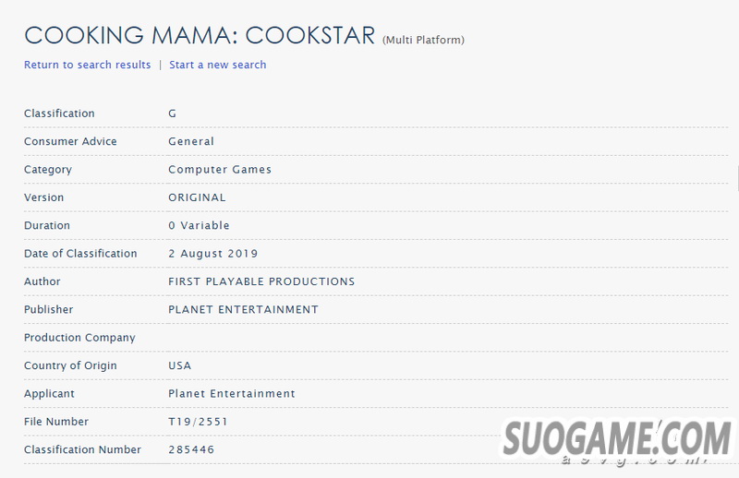Select the Publisher value PLANET ENTERTAINMENT
The width and height of the screenshot is (739, 478).
coord(243,309)
